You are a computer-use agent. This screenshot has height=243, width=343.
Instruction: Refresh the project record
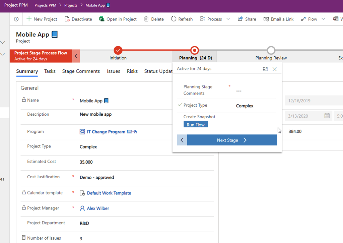coord(182,19)
